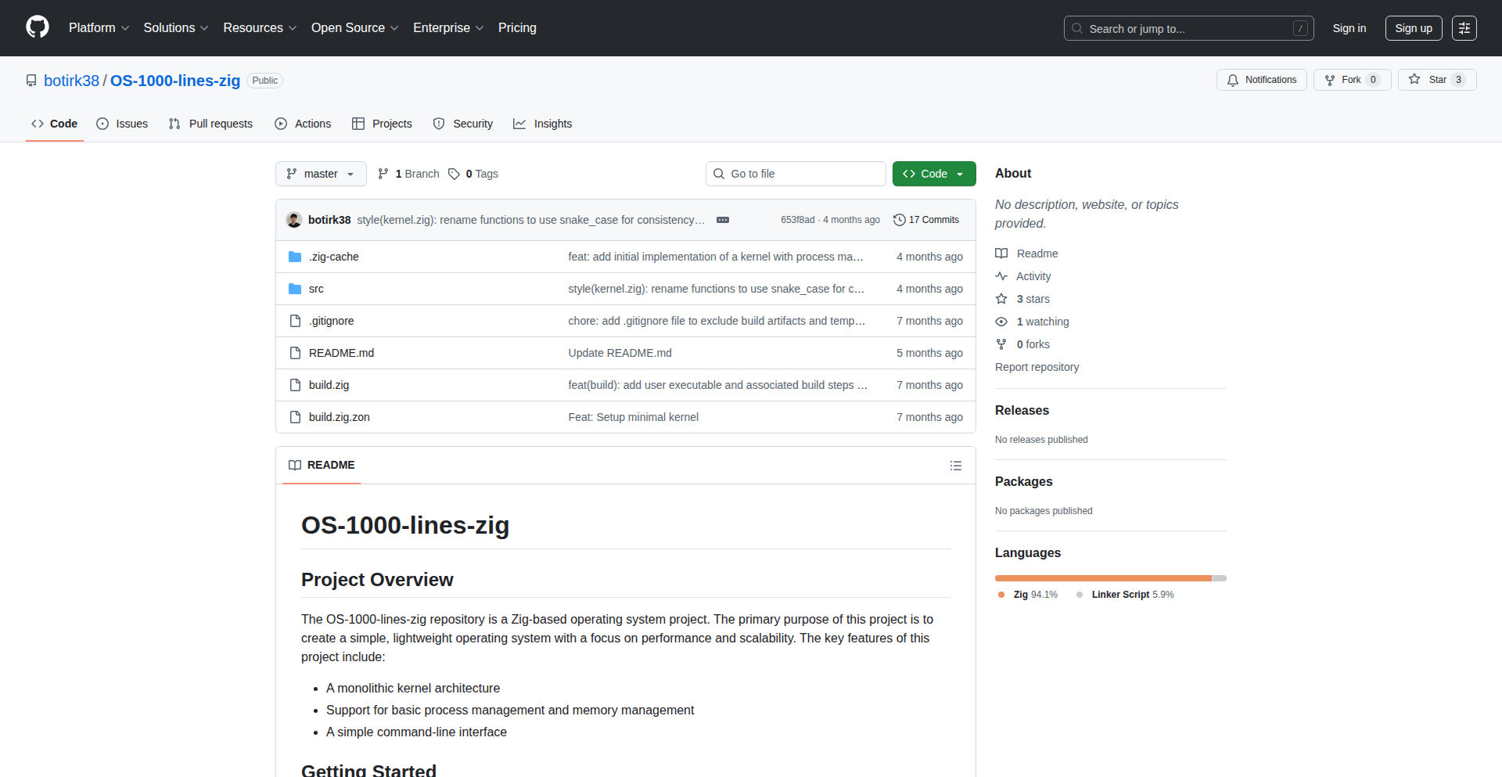Click Report repository link
Image resolution: width=1502 pixels, height=777 pixels.
(1037, 367)
